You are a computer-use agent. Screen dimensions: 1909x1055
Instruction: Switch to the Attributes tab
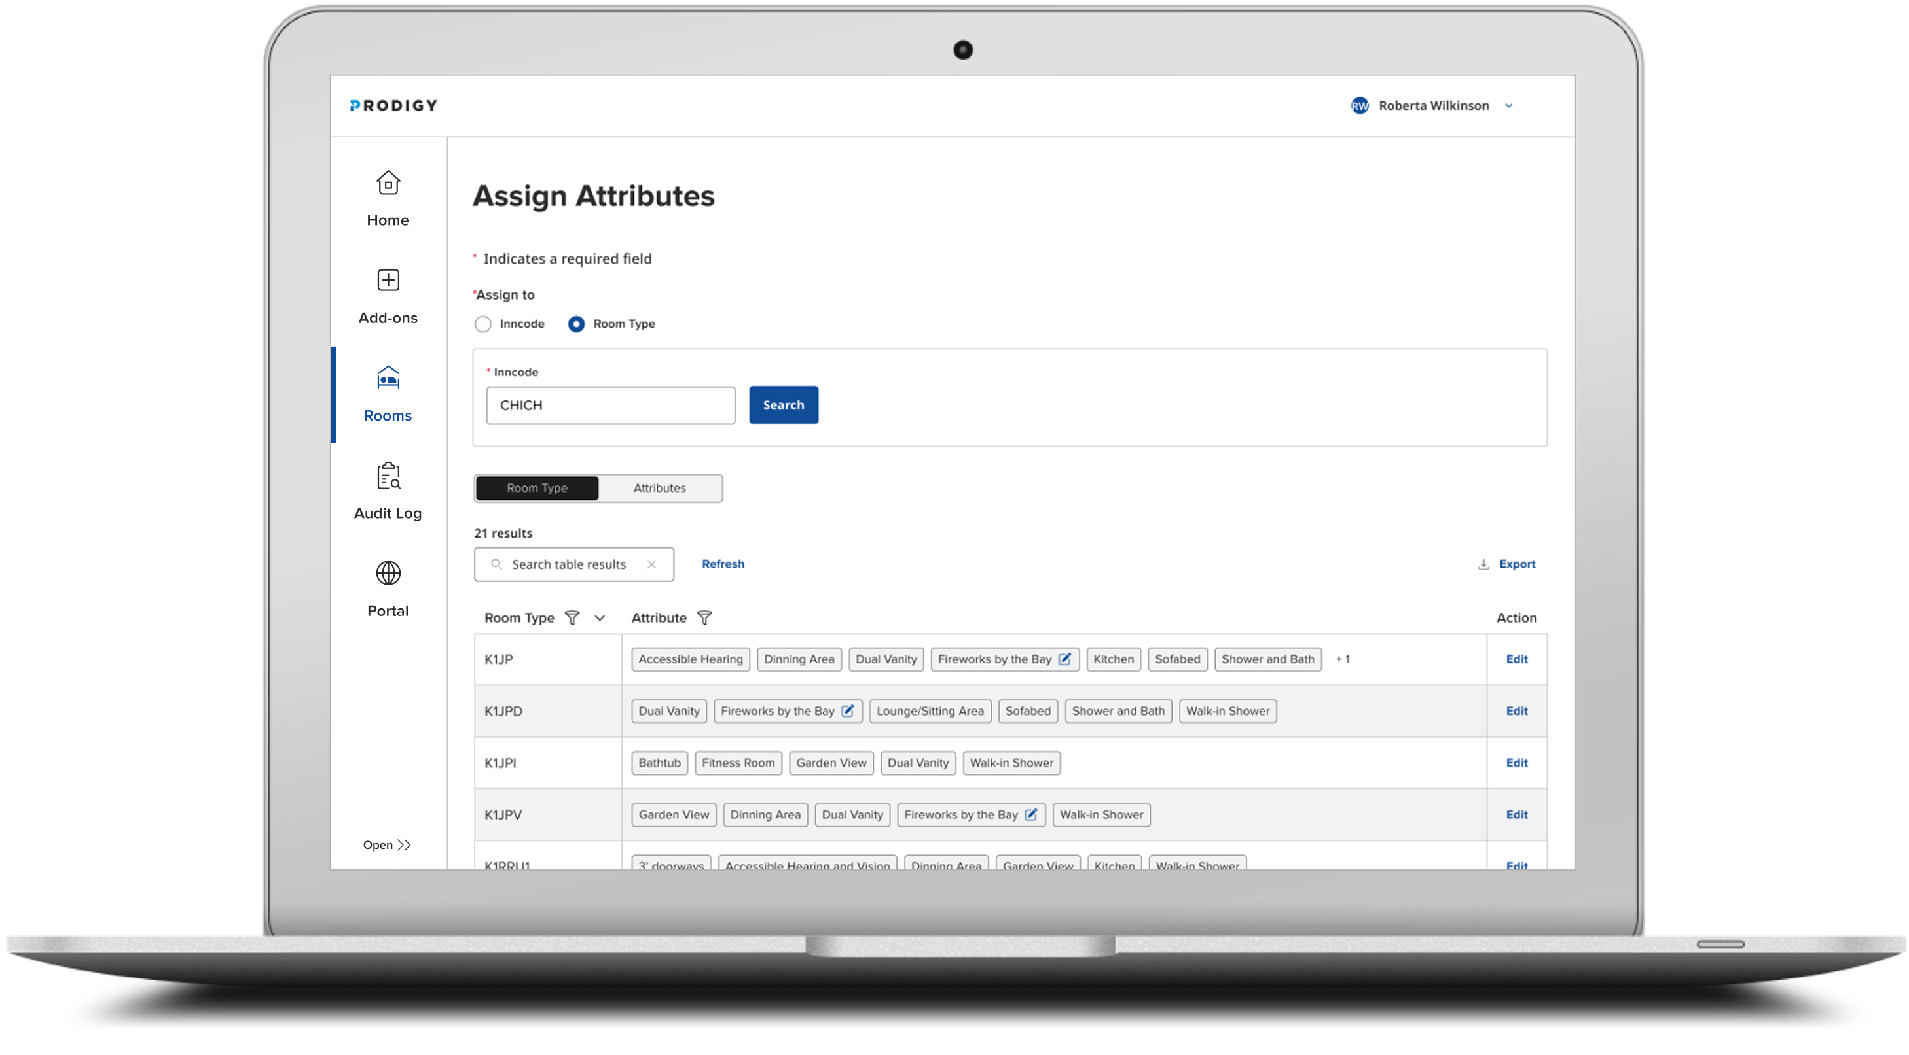(659, 488)
